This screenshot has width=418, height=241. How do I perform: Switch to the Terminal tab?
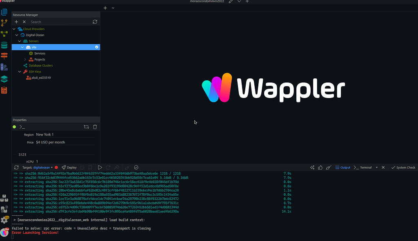tap(362, 167)
